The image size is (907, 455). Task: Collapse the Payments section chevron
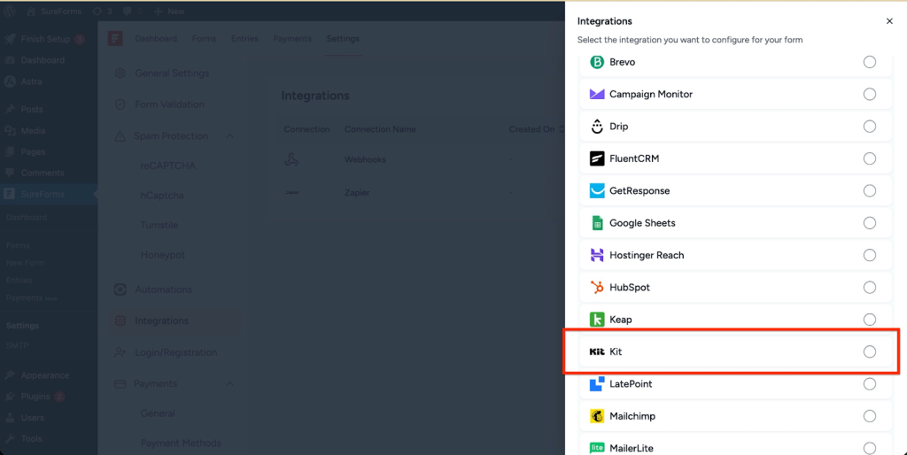point(230,384)
